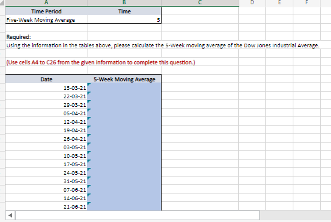Select the cell containing value 5
The width and height of the screenshot is (331, 222).
pos(124,19)
